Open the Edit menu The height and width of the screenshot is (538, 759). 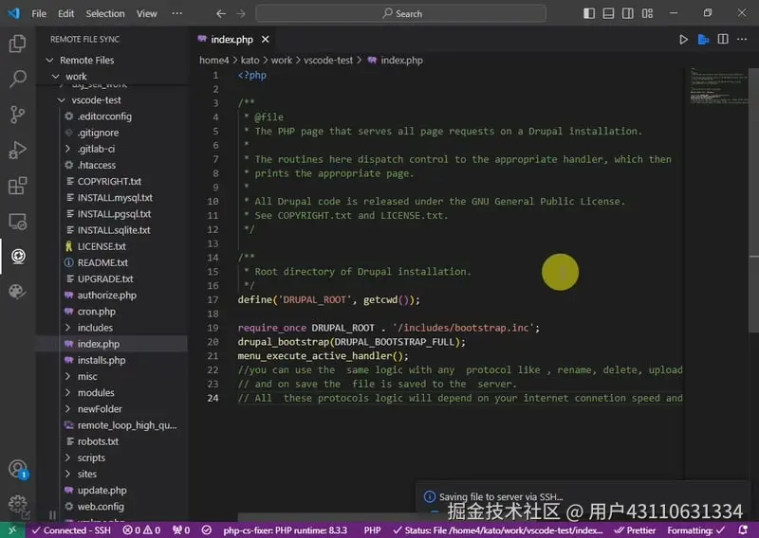pos(65,13)
